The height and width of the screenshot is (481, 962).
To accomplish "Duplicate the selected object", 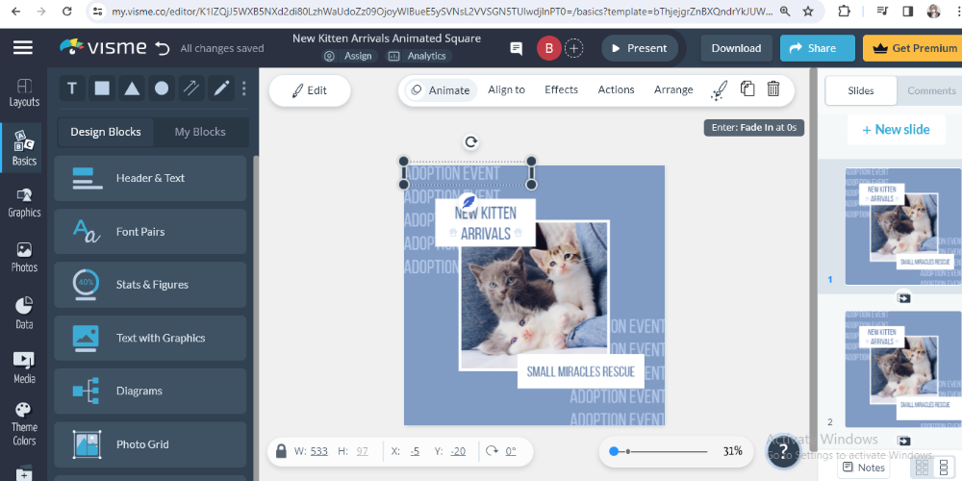I will point(747,89).
